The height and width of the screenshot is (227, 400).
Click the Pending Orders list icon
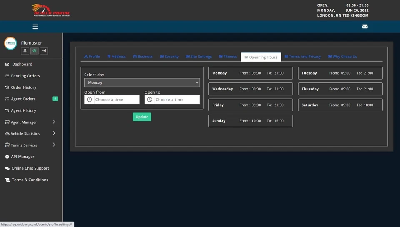point(7,76)
